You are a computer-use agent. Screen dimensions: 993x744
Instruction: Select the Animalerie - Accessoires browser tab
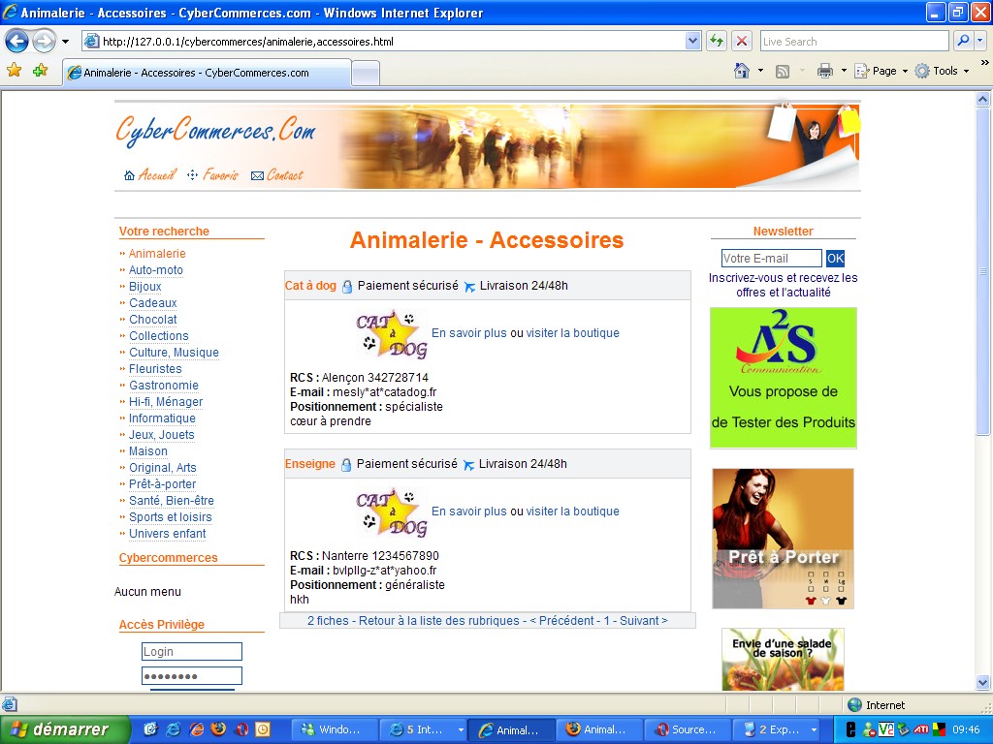click(207, 73)
